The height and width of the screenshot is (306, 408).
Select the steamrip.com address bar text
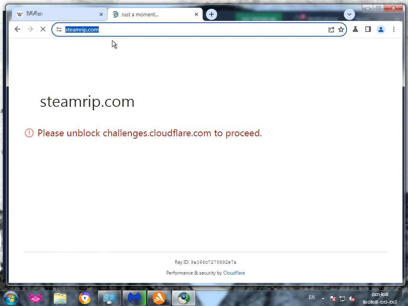[82, 29]
